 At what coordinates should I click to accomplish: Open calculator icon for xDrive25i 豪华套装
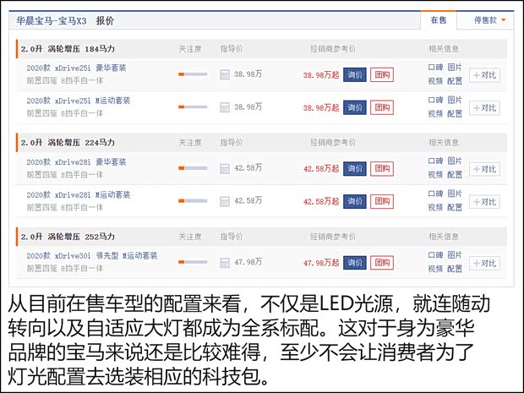[225, 74]
